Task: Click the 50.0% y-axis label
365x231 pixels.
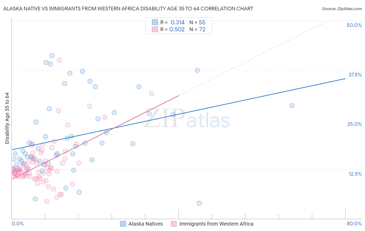Action: pos(354,25)
